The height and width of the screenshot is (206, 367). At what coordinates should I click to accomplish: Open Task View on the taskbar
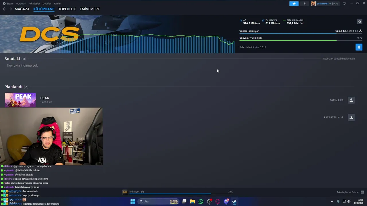184,201
